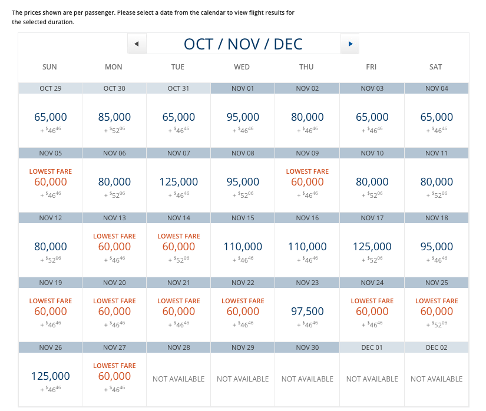Select Nov 07 fare of 125,000 miles
This screenshot has width=486, height=411.
[178, 182]
